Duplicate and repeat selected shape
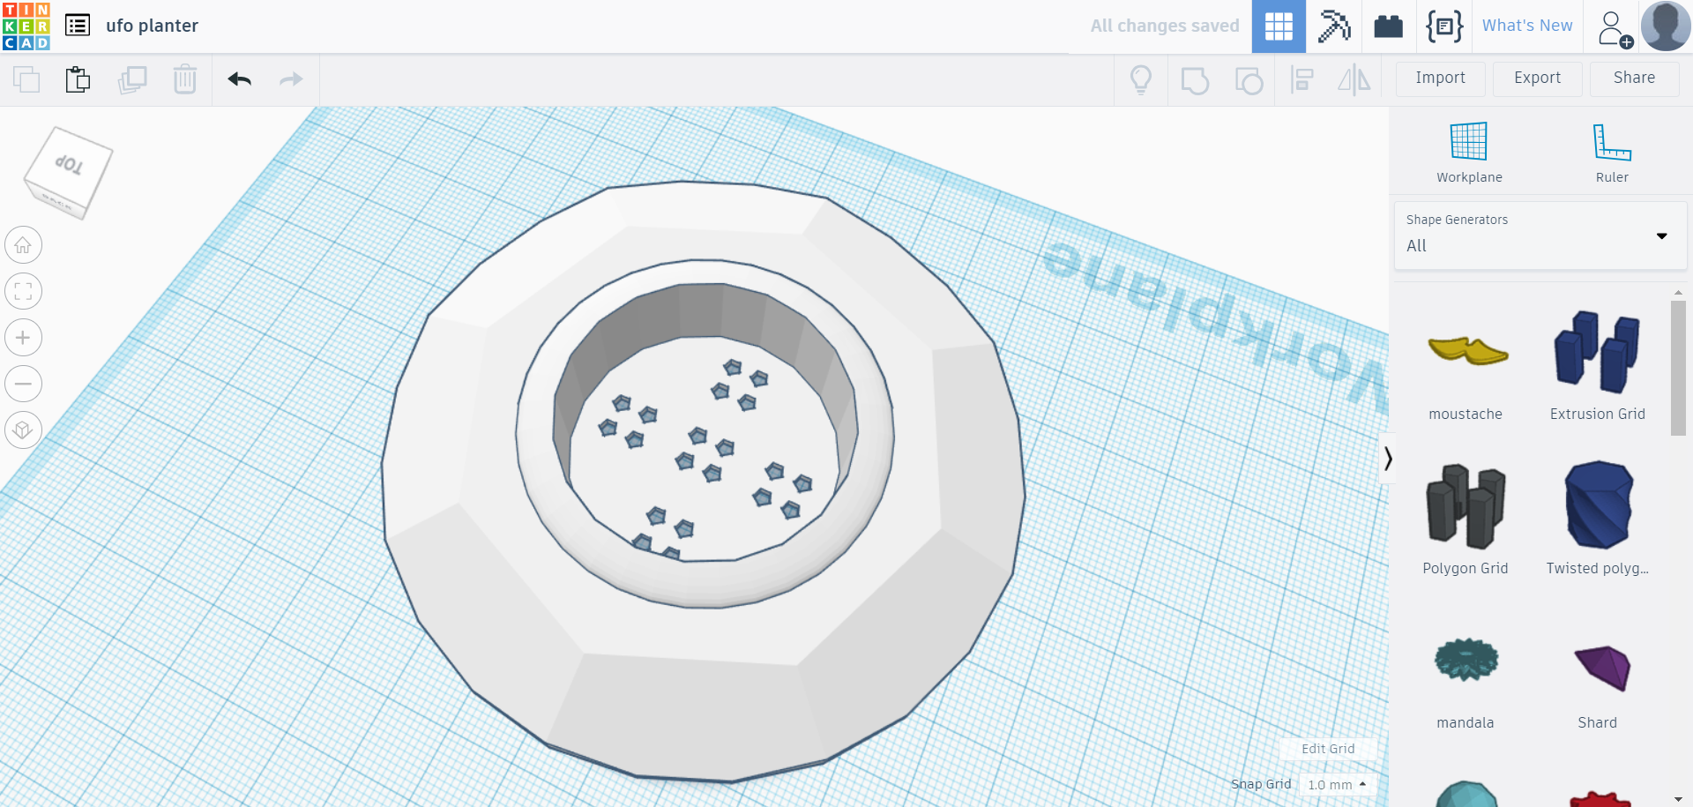This screenshot has width=1693, height=807. pos(132,79)
